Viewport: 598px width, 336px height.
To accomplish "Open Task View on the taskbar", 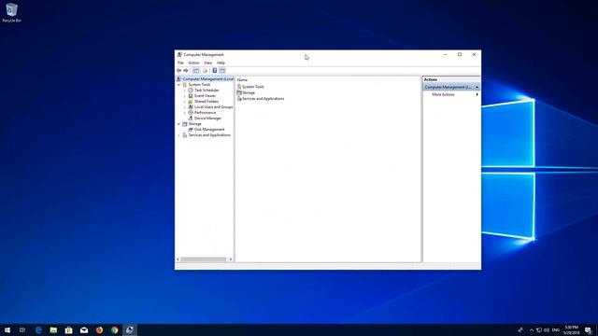I will (22, 330).
